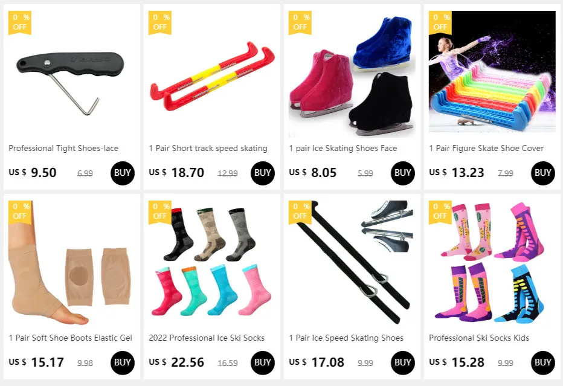The image size is (563, 386).
Task: Open the rainbow skate guards image
Action: coord(492,71)
